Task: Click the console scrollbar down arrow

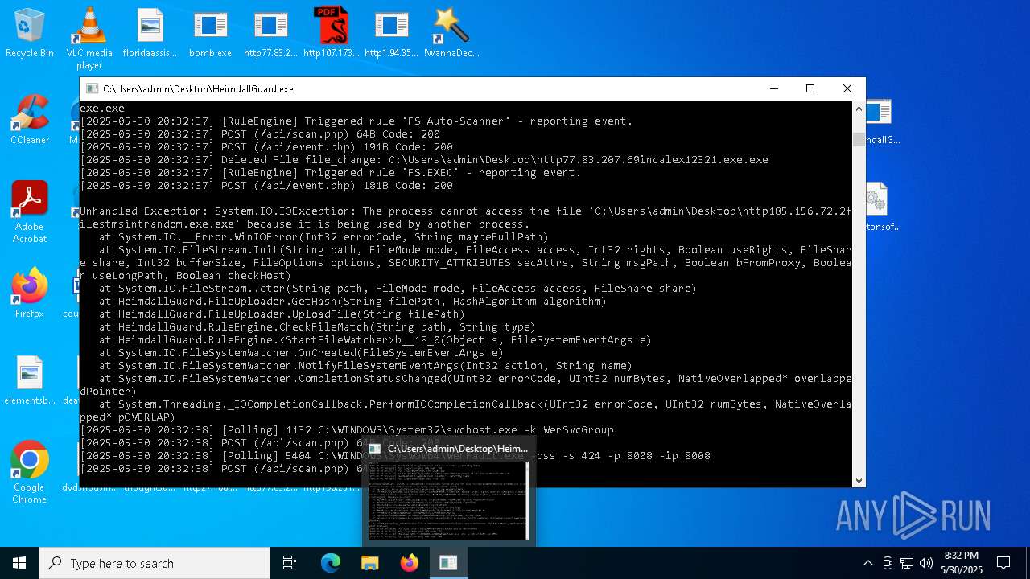Action: 859,481
